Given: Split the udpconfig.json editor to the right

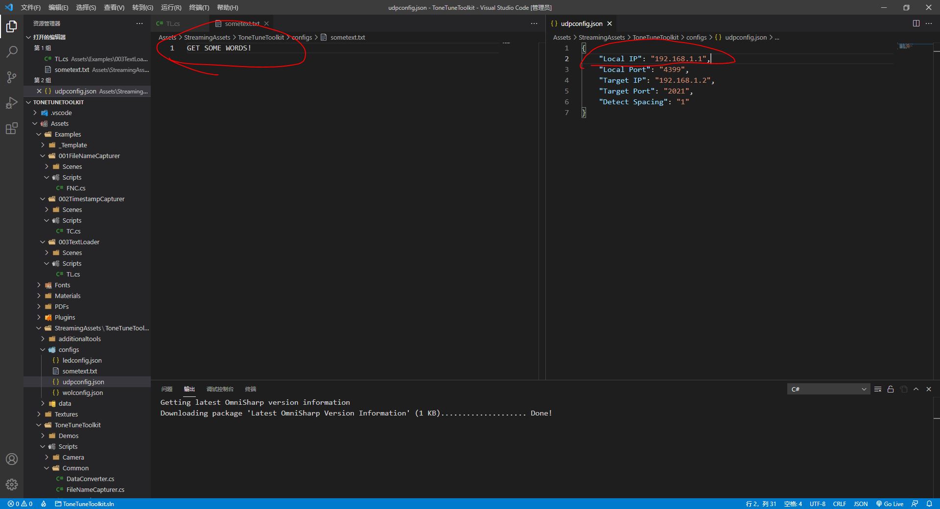Looking at the screenshot, I should click(916, 23).
